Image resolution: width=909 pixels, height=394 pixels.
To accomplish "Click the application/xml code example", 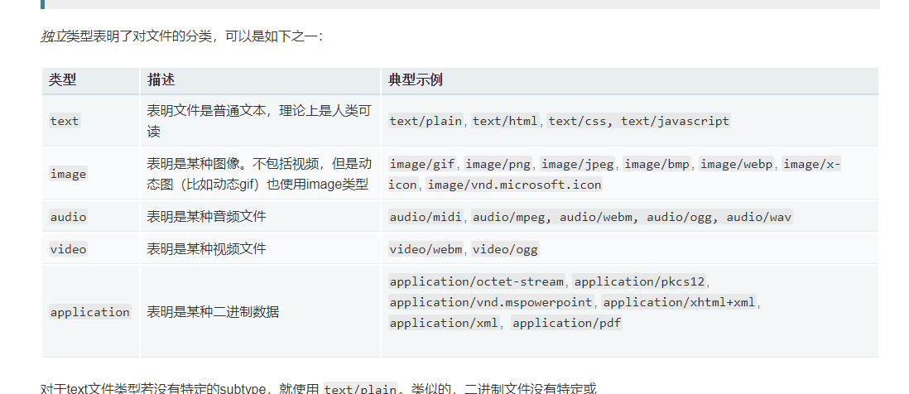I will 444,323.
